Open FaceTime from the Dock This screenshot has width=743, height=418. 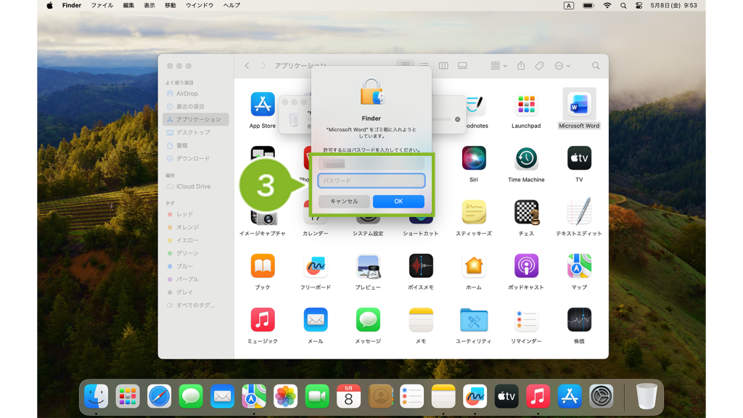[x=317, y=396]
